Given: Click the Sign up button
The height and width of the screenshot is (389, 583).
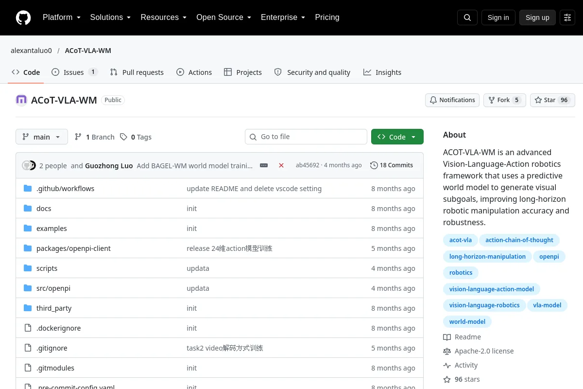Looking at the screenshot, I should click(537, 18).
